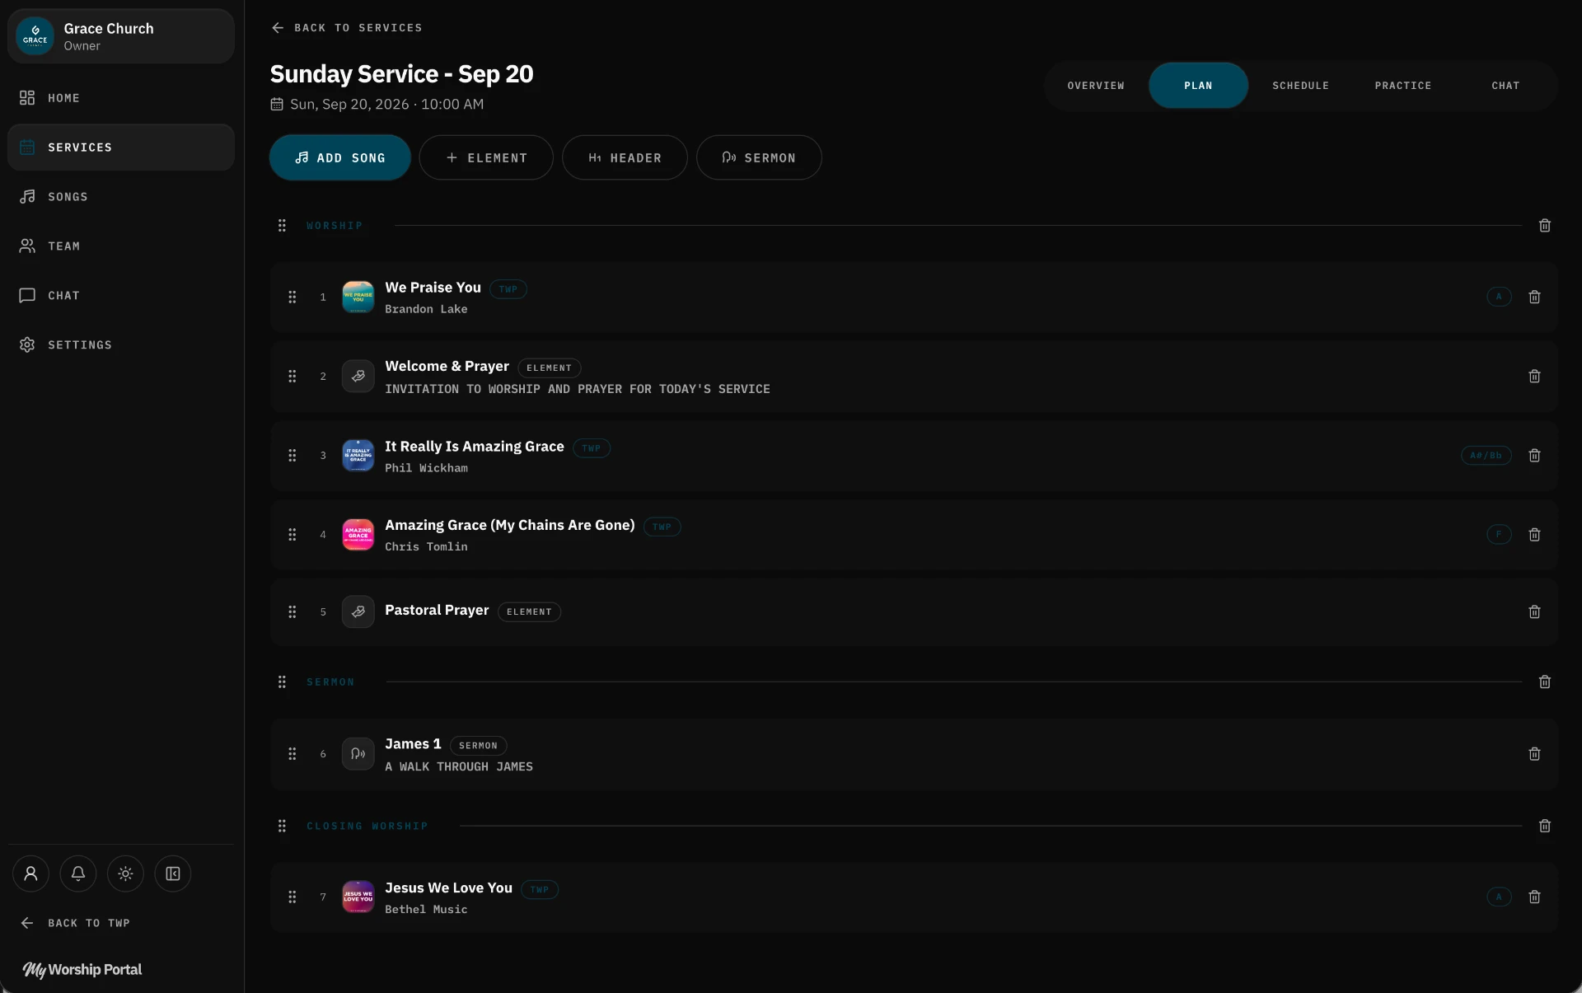Delete the Pastoral Prayer element

point(1534,612)
